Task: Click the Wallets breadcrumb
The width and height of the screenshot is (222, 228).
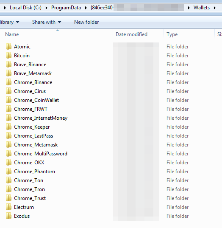Action: click(202, 8)
